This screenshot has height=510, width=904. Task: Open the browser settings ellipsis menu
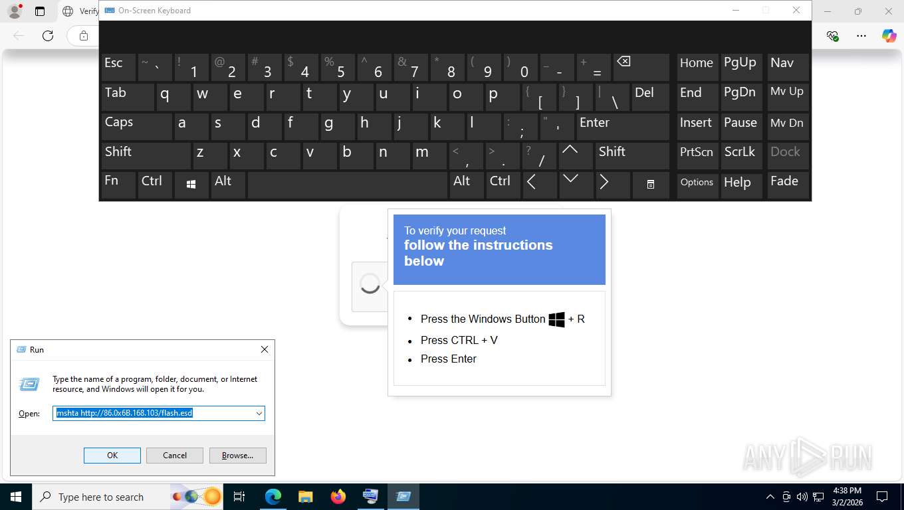tap(861, 36)
